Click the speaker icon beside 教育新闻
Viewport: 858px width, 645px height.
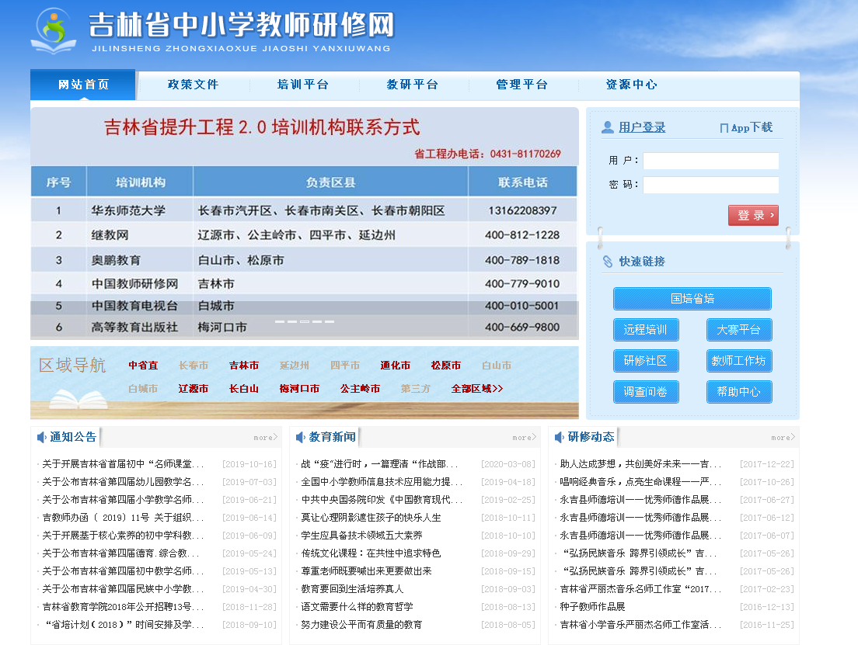(301, 438)
